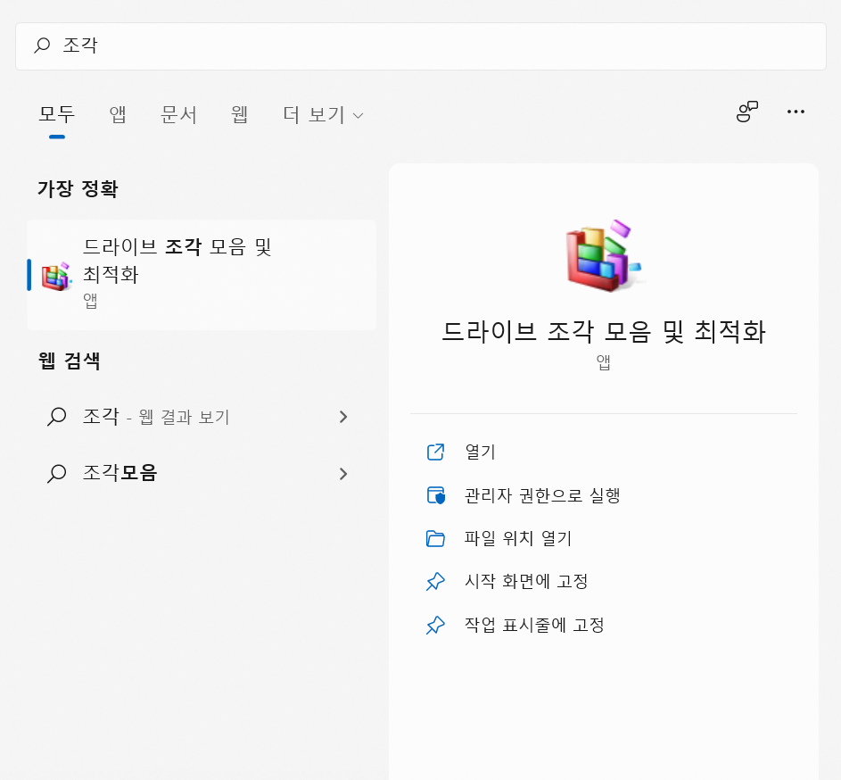Open the 드라이브 조각 모음 및 최적화 app icon
The image size is (841, 780).
[x=56, y=274]
